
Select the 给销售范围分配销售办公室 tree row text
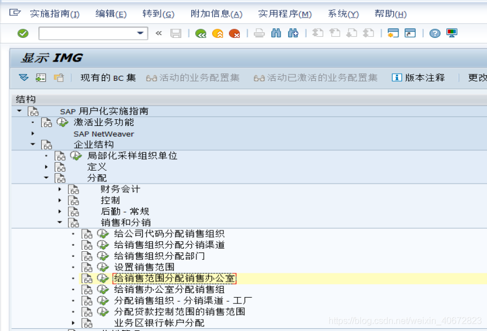coord(174,278)
